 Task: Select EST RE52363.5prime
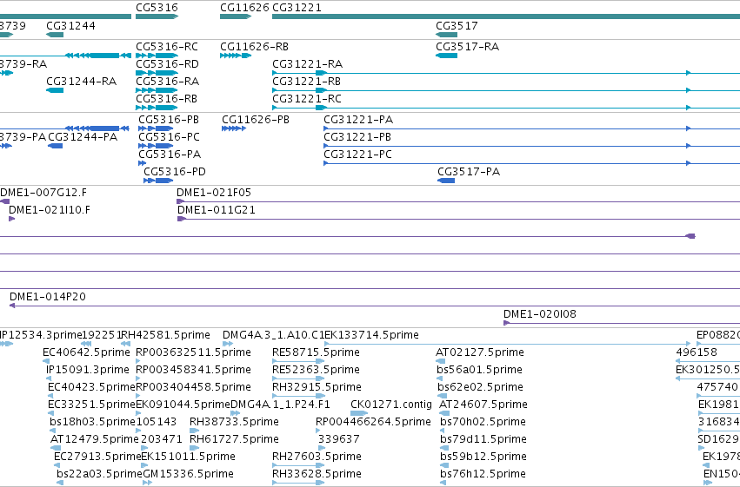click(316, 369)
